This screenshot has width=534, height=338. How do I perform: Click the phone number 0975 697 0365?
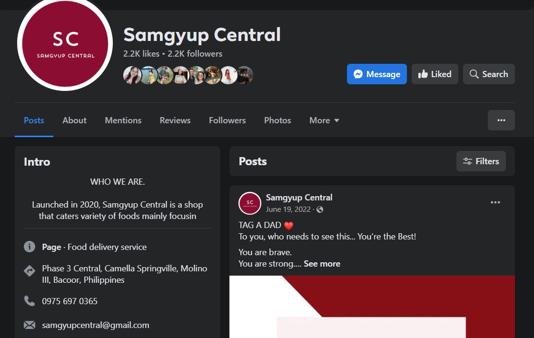click(70, 301)
